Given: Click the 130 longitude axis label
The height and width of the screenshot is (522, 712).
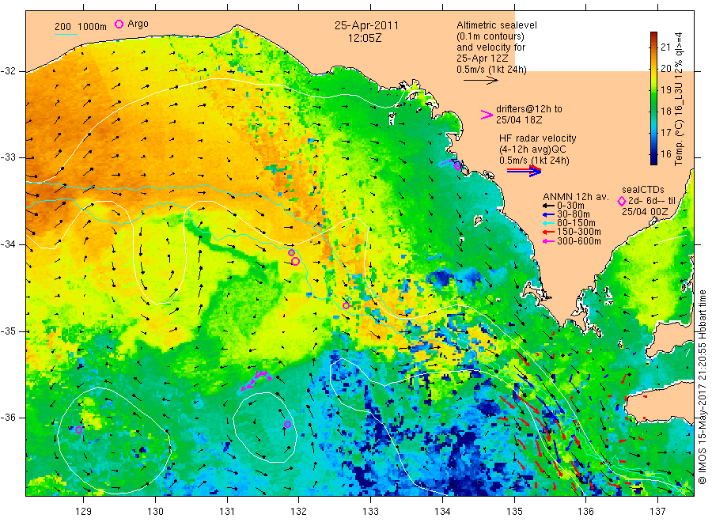Looking at the screenshot, I should coord(155,512).
